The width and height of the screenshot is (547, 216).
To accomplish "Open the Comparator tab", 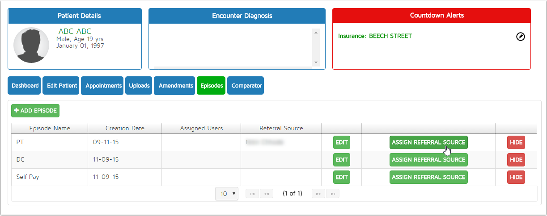I will tap(245, 86).
